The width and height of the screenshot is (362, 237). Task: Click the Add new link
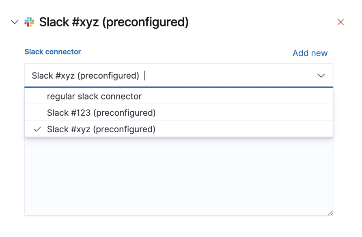pyautogui.click(x=310, y=53)
